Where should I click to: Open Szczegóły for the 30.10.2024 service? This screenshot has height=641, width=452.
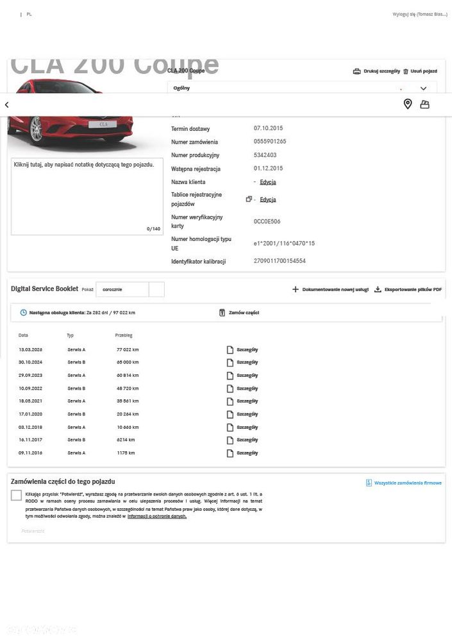[x=247, y=362]
